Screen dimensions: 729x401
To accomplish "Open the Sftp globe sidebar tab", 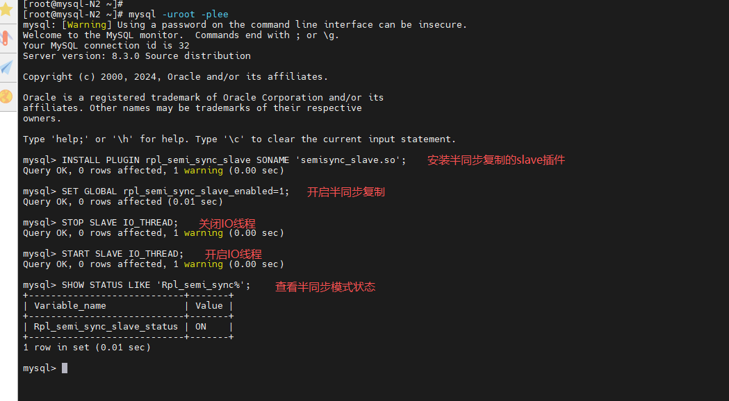I will (x=6, y=96).
